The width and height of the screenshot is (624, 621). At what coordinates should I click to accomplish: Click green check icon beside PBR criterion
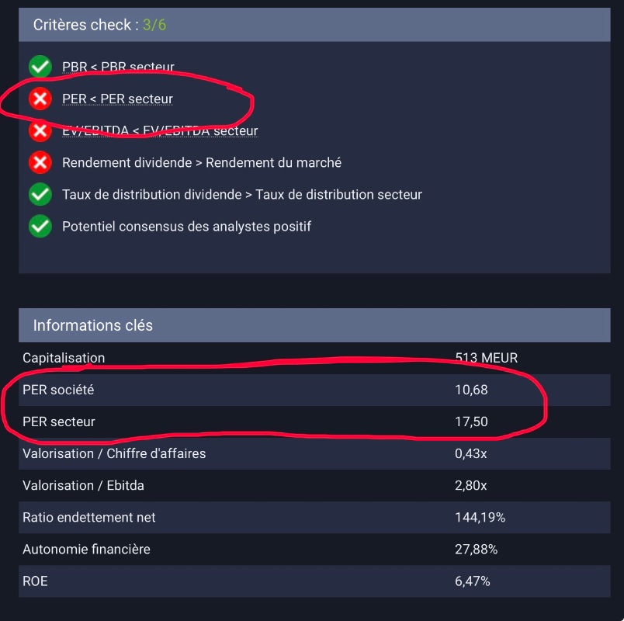tap(40, 67)
